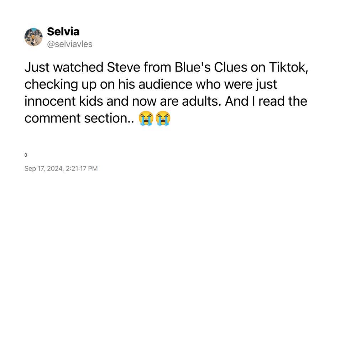Viewport: 356px width, 356px height.
Task: Click the second crying emoji
Action: (x=163, y=118)
